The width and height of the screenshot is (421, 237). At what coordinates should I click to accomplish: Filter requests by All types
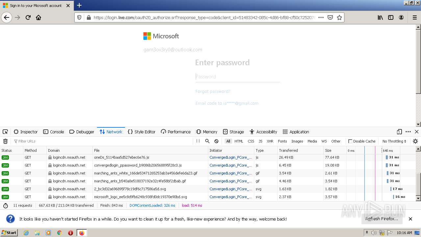pyautogui.click(x=228, y=141)
